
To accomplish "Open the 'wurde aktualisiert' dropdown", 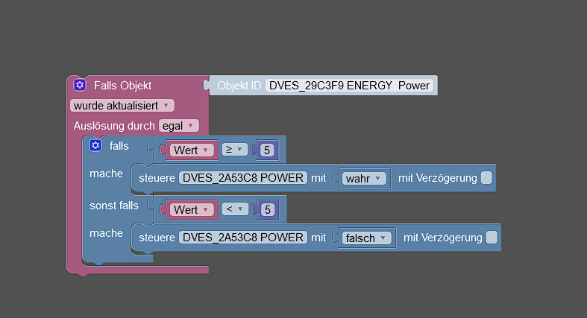I will tap(122, 106).
